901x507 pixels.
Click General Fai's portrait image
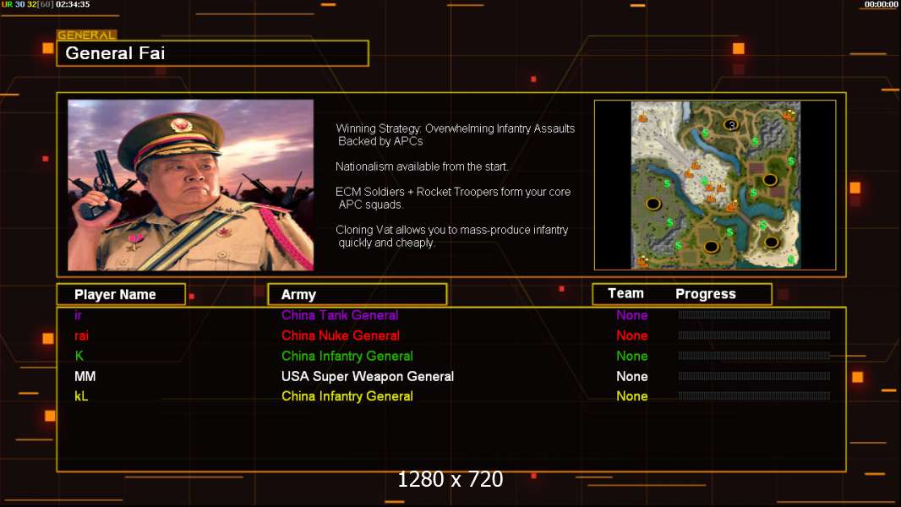(x=191, y=185)
